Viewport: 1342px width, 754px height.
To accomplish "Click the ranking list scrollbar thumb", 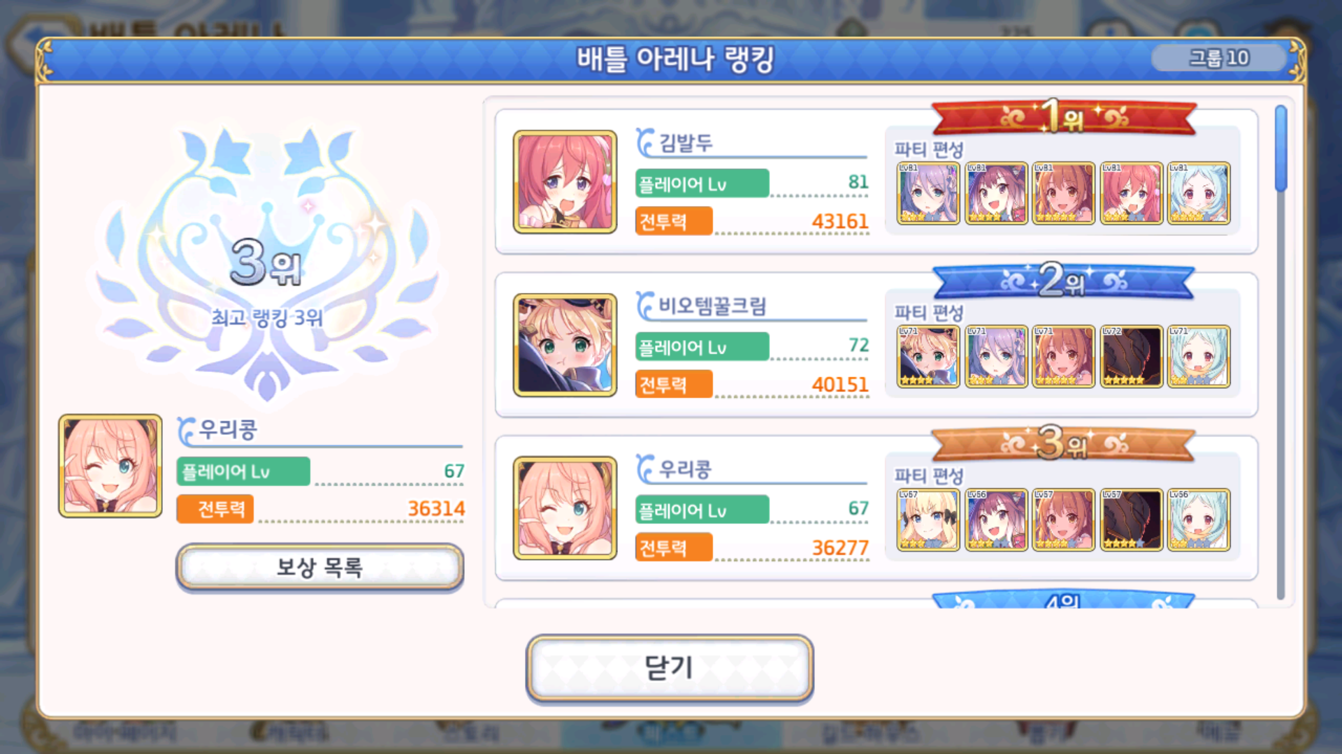I will (x=1280, y=148).
